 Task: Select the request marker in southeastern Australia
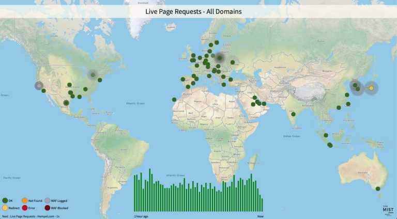pyautogui.click(x=378, y=189)
